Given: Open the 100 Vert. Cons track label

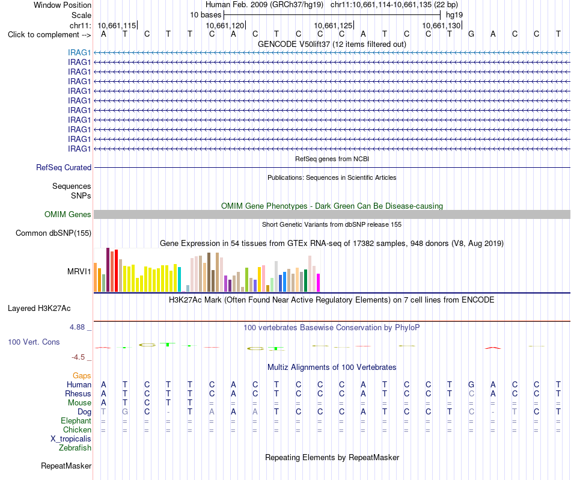Looking at the screenshot, I should (x=34, y=342).
